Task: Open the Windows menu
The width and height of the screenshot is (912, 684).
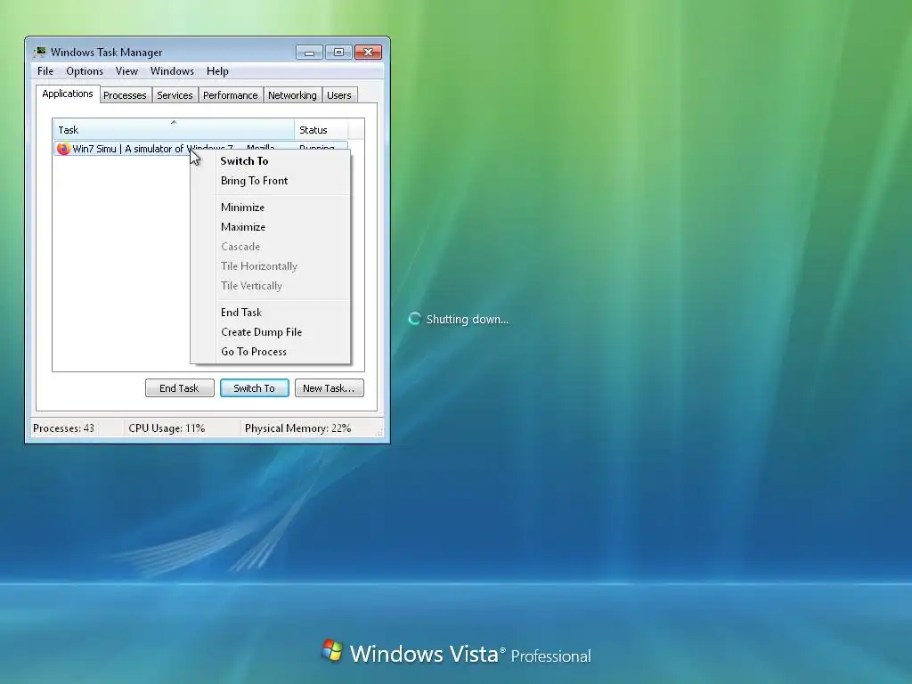Action: pyautogui.click(x=172, y=71)
